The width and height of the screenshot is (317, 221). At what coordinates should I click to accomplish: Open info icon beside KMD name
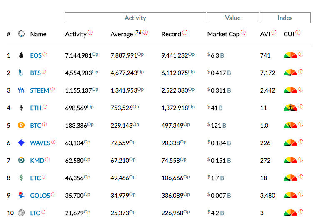pyautogui.click(x=47, y=159)
